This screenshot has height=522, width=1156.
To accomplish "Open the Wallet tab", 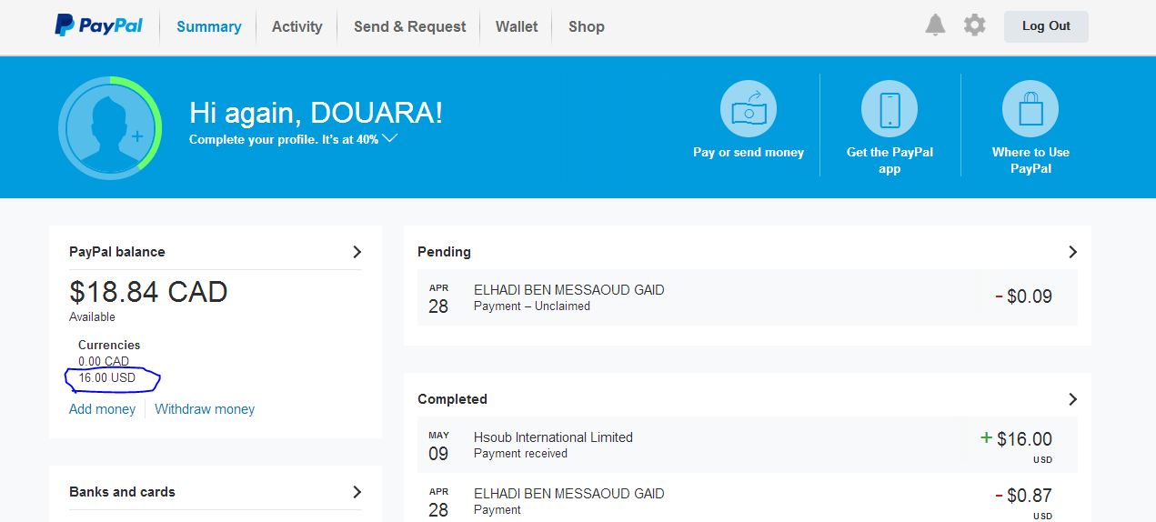I will (517, 26).
